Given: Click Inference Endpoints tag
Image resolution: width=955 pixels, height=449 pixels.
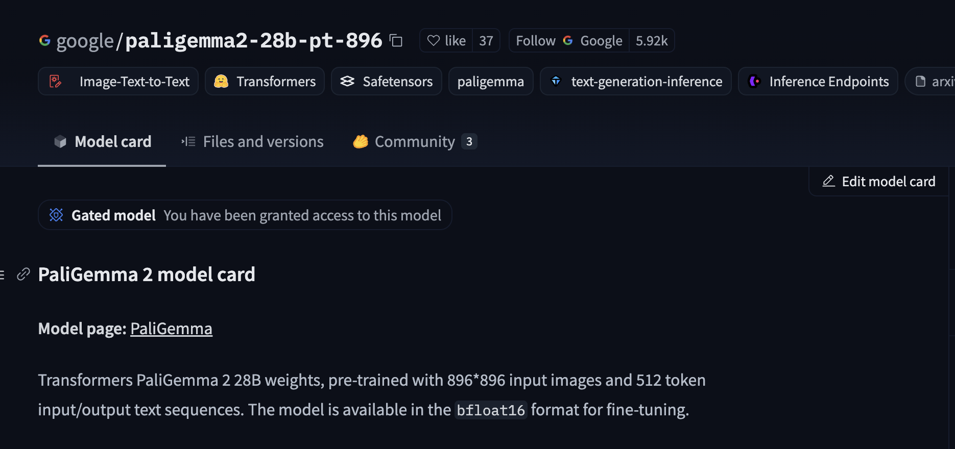Looking at the screenshot, I should point(818,82).
